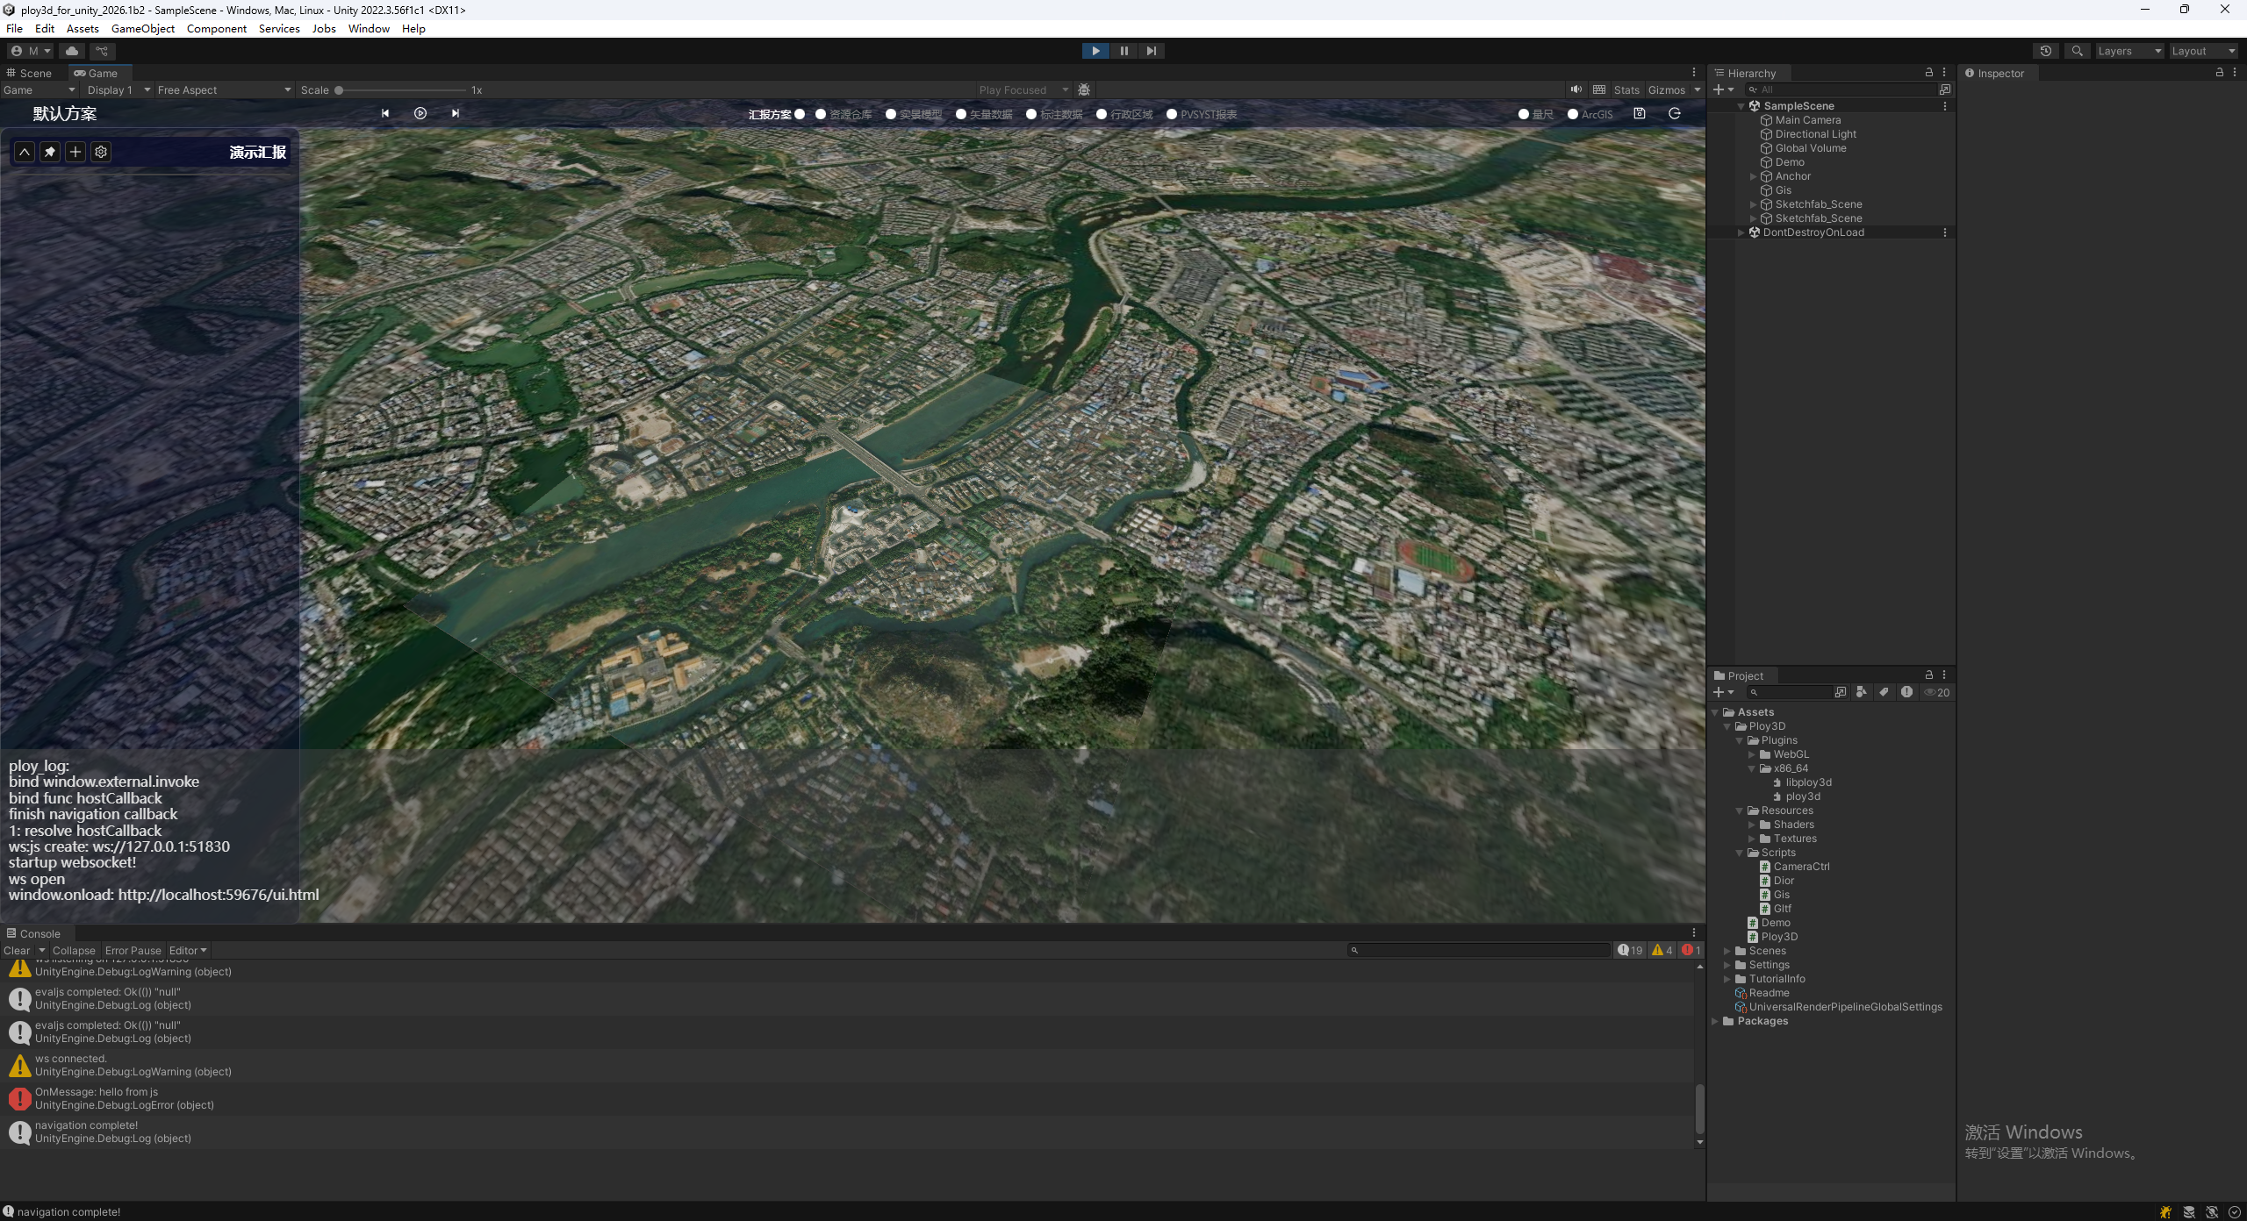This screenshot has height=1221, width=2247.
Task: Open the GameObject menu
Action: pyautogui.click(x=143, y=28)
